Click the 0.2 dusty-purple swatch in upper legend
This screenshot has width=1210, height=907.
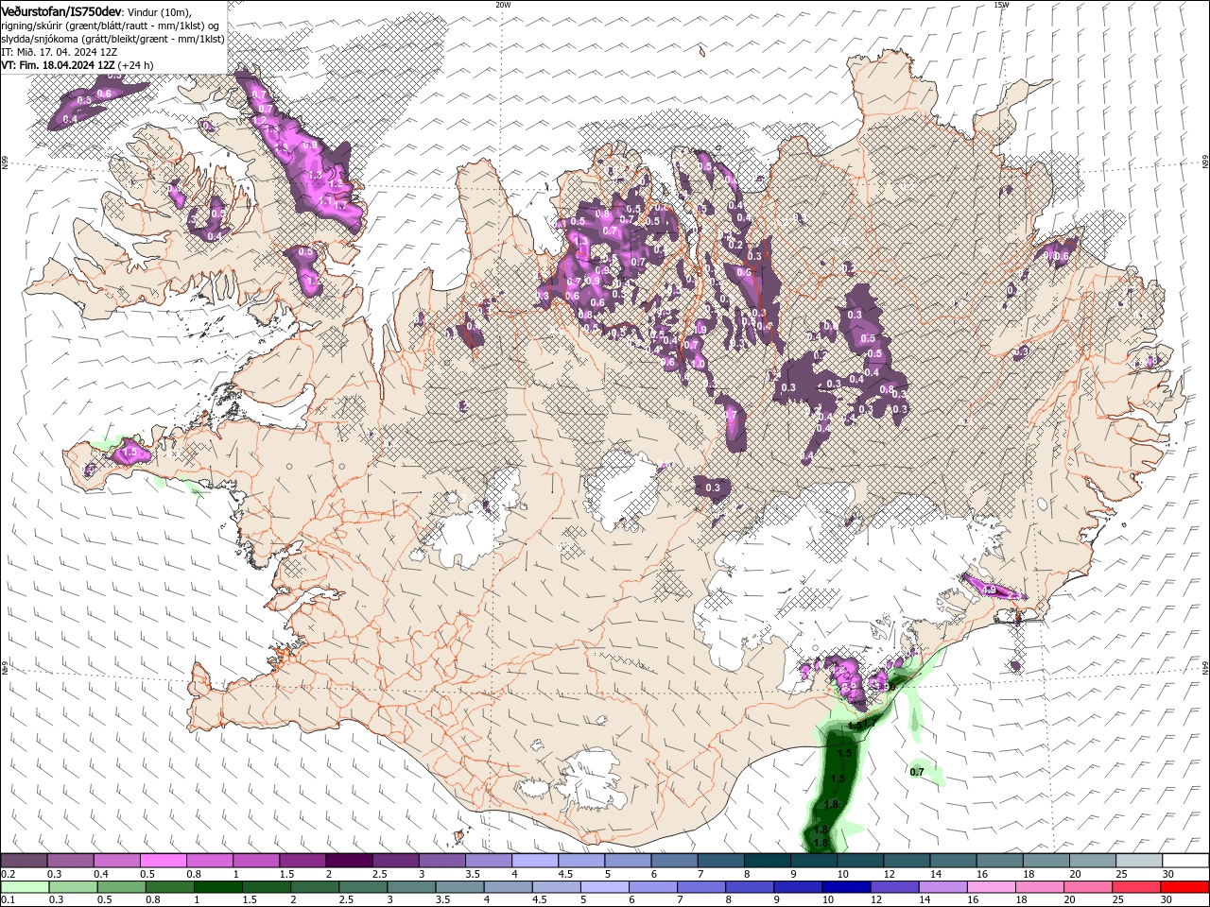pyautogui.click(x=24, y=861)
